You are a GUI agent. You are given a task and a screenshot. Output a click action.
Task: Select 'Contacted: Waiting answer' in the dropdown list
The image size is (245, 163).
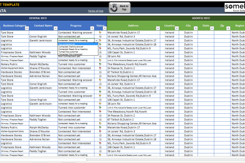(x=78, y=47)
